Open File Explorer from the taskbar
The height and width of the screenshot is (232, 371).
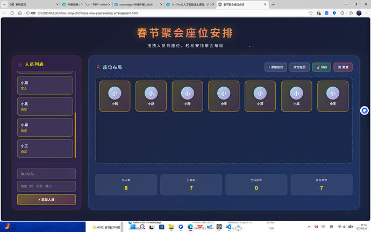click(172, 227)
